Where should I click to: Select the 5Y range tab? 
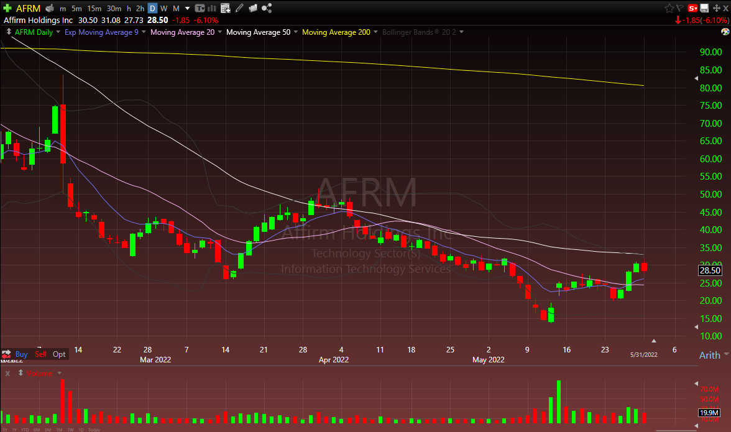tap(5, 430)
